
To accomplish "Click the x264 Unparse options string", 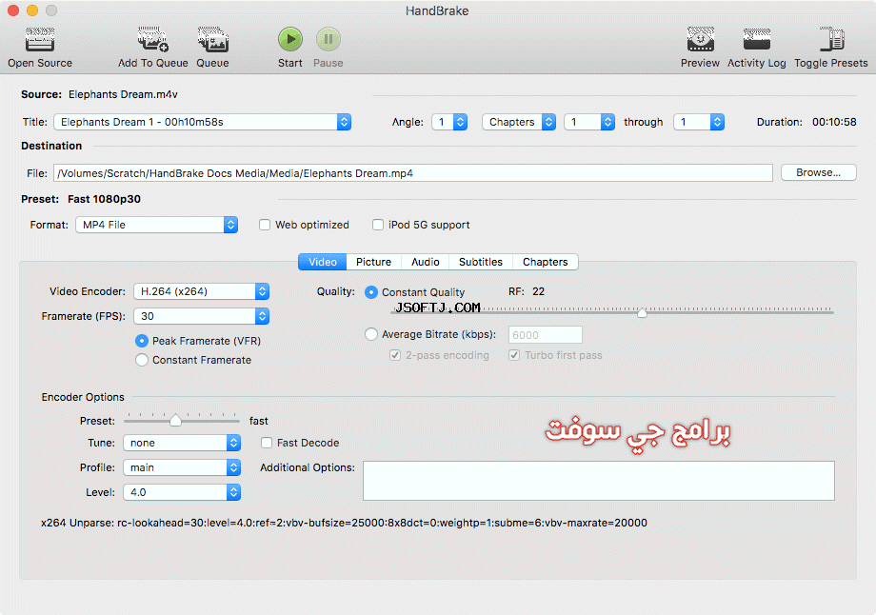I will [x=344, y=523].
